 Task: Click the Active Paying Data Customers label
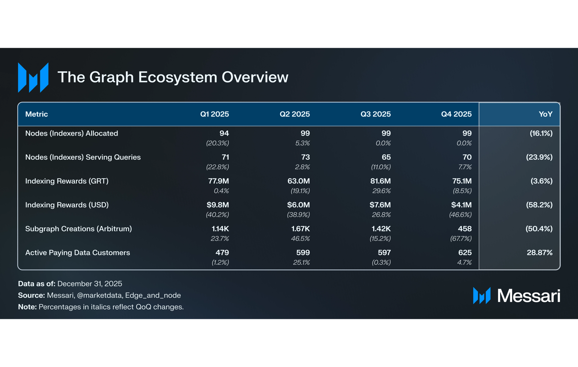click(x=77, y=253)
